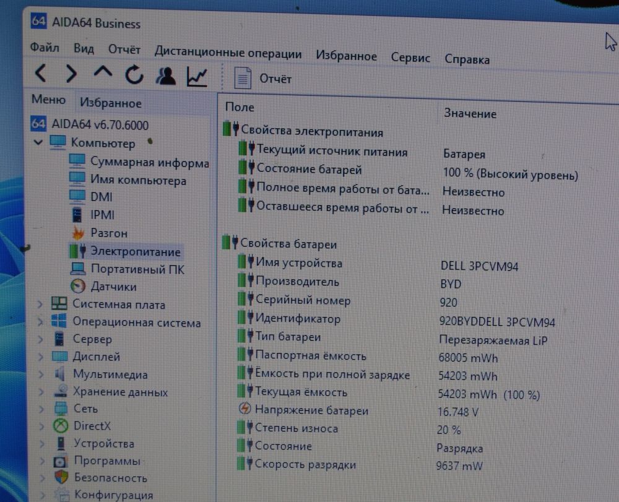Open the Вид menu

click(84, 48)
